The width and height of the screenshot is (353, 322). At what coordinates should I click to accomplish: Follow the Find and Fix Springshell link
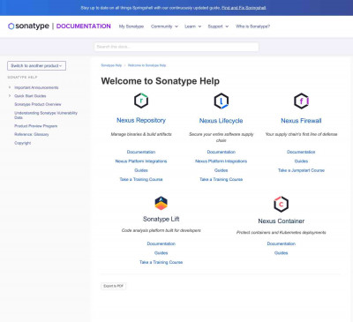tap(244, 8)
